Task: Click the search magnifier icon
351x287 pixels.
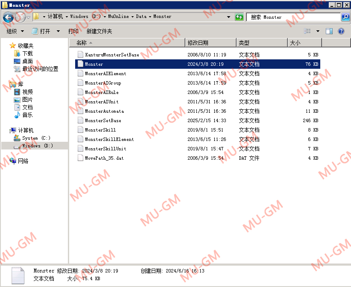Action: click(x=345, y=17)
